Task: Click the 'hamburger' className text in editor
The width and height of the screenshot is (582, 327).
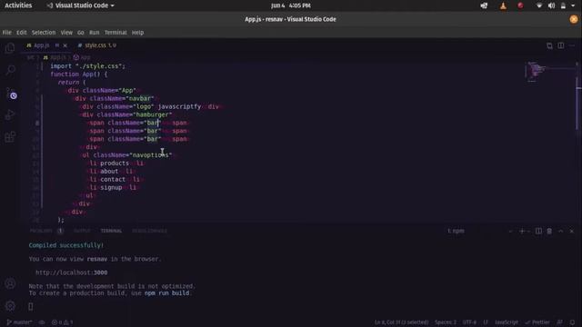Action: tap(152, 114)
